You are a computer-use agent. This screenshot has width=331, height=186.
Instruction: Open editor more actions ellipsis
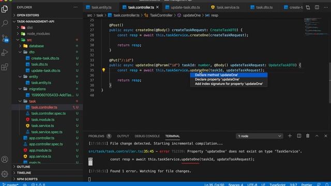pos(326,7)
